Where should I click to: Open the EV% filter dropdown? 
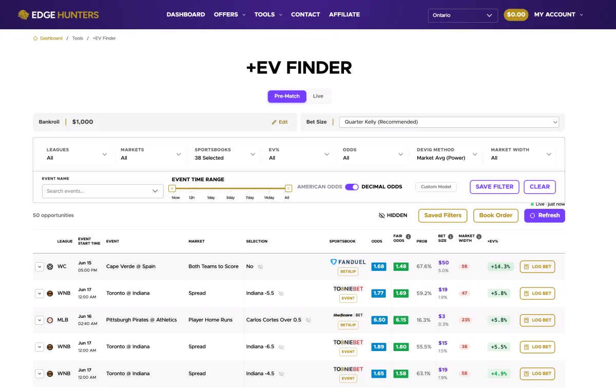pos(299,154)
